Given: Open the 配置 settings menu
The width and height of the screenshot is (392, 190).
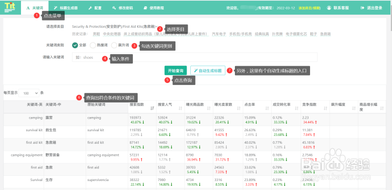Looking at the screenshot, I should click(x=95, y=8).
